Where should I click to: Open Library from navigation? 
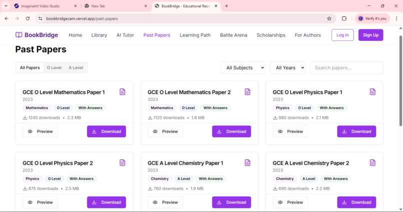pyautogui.click(x=99, y=35)
